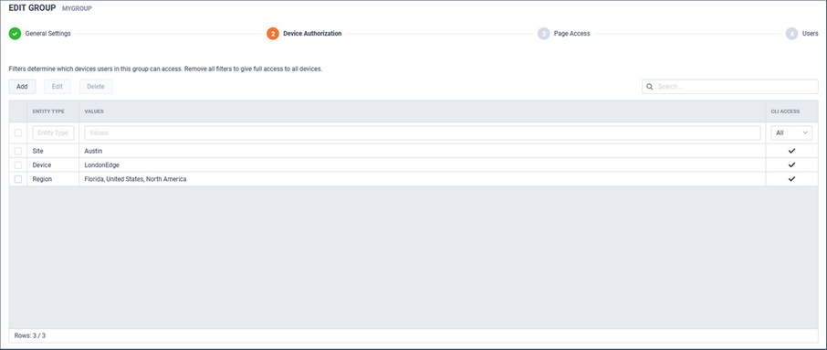Click the Entity Type filter field
This screenshot has width=827, height=350.
[x=53, y=133]
